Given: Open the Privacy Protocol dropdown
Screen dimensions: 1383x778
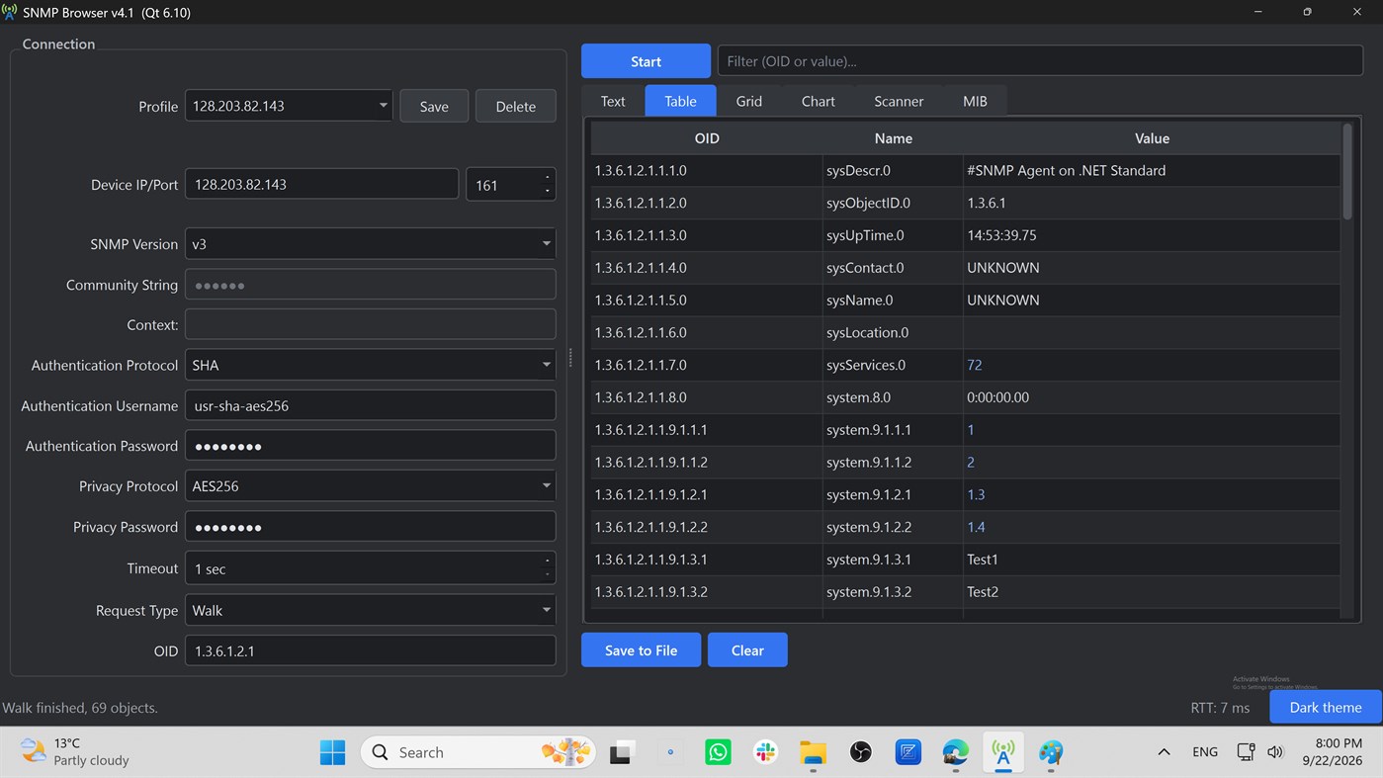Looking at the screenshot, I should [546, 486].
